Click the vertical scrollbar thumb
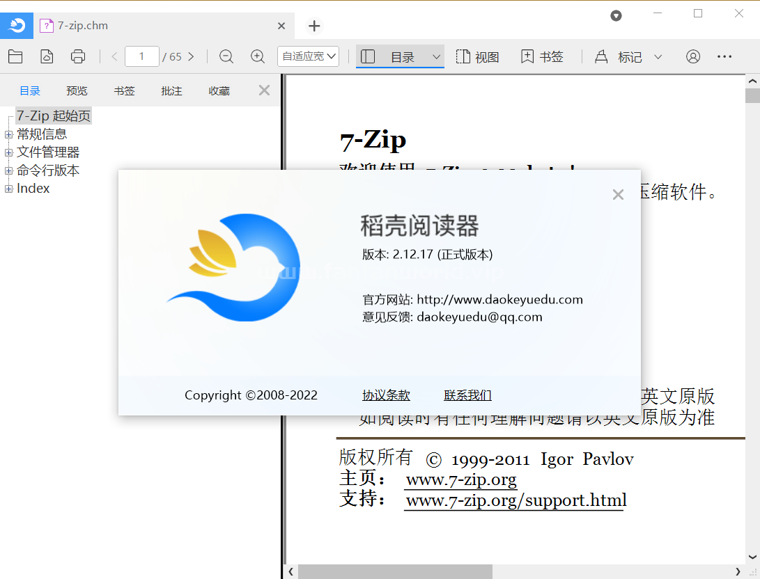This screenshot has width=760, height=579. (x=752, y=96)
